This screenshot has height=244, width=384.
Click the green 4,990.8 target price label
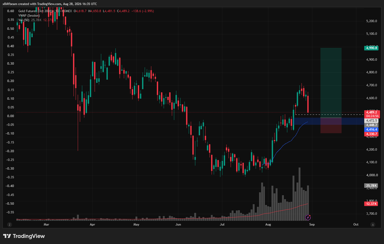(x=371, y=48)
